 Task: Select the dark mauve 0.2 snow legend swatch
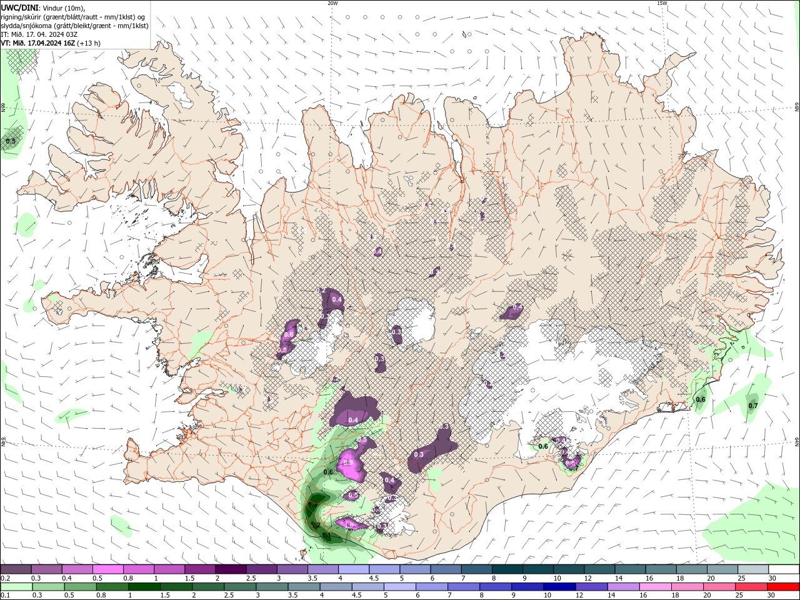click(x=16, y=569)
